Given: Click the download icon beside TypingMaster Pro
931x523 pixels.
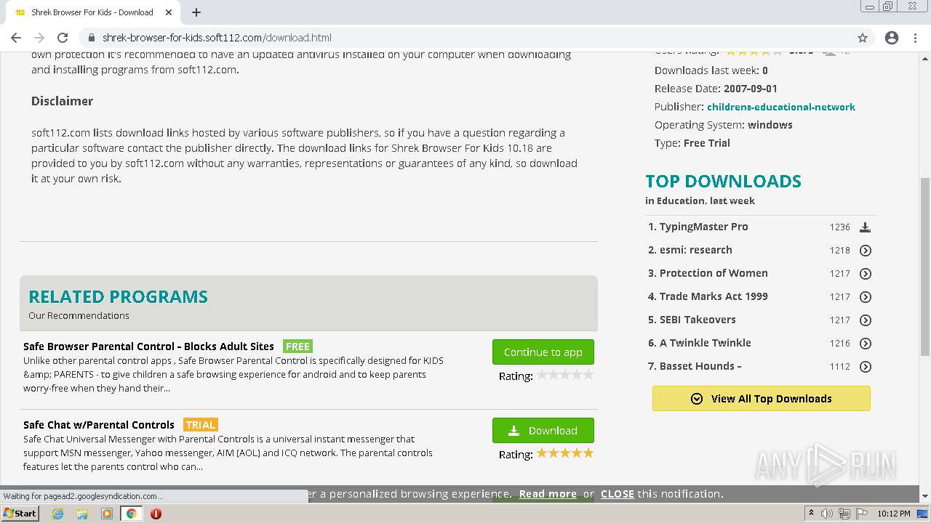Looking at the screenshot, I should [865, 227].
